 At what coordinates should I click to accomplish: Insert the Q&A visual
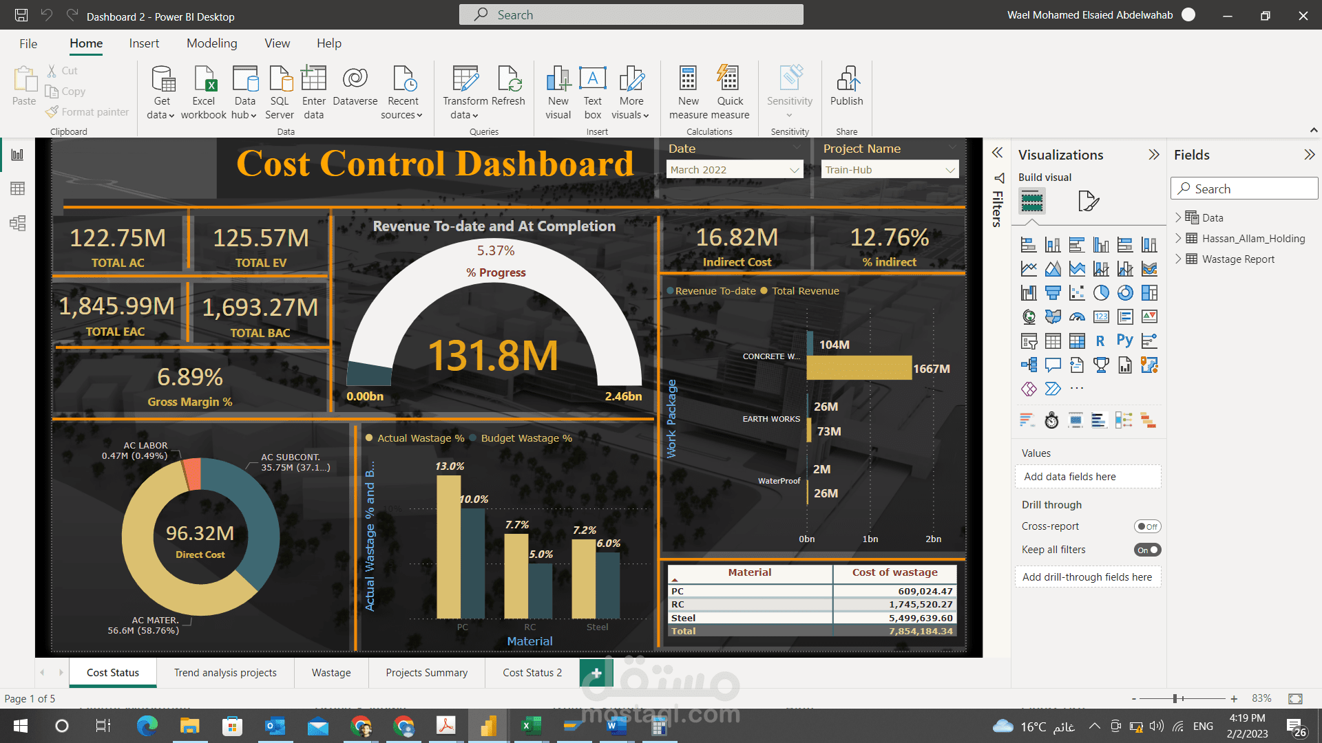point(1053,365)
